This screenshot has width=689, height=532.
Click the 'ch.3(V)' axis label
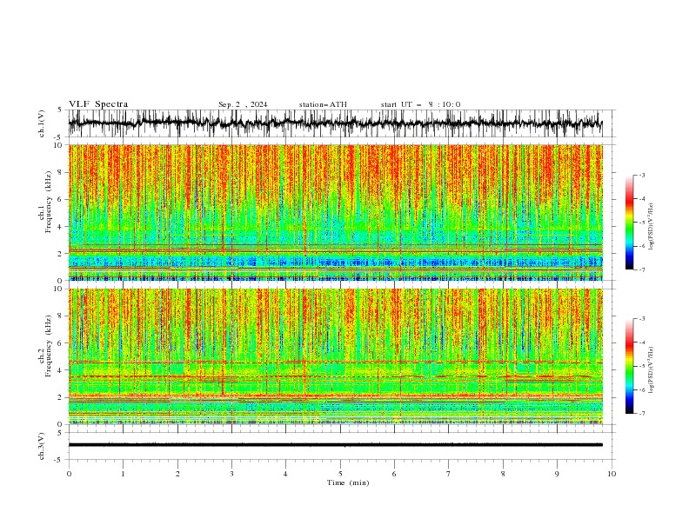pyautogui.click(x=42, y=446)
